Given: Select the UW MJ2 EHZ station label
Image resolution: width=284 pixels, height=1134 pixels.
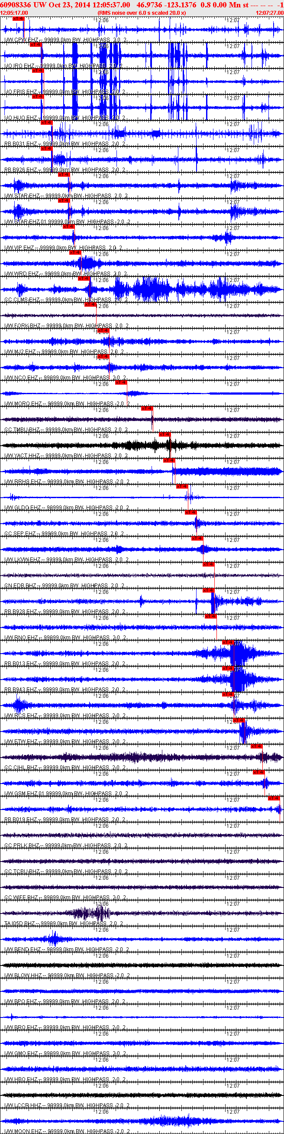Looking at the screenshot, I should tap(64, 352).
